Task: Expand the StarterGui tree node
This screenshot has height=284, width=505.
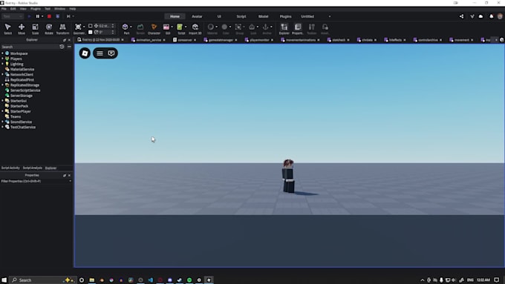Action: (x=2, y=101)
